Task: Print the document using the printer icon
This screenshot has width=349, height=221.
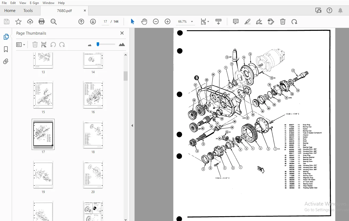Action: tap(42, 22)
